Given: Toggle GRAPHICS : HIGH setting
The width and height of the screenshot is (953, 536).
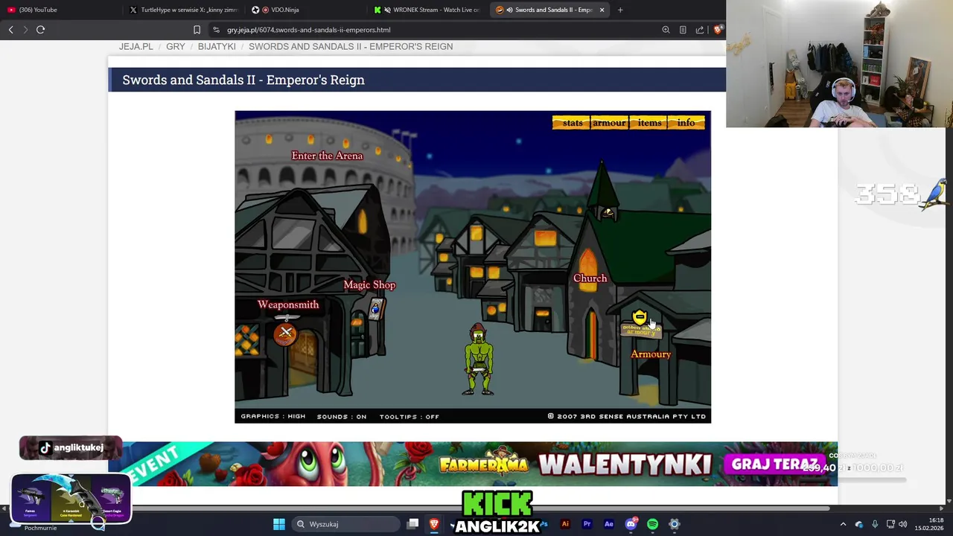Looking at the screenshot, I should [x=272, y=416].
